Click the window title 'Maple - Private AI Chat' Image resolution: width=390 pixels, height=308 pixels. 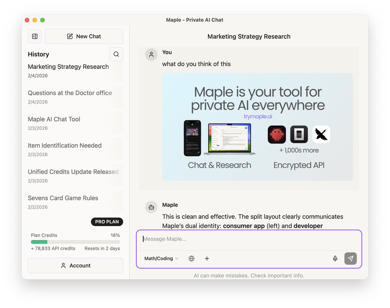(x=195, y=20)
